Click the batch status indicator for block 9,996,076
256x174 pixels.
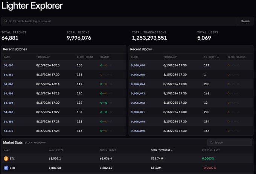pos(233,65)
